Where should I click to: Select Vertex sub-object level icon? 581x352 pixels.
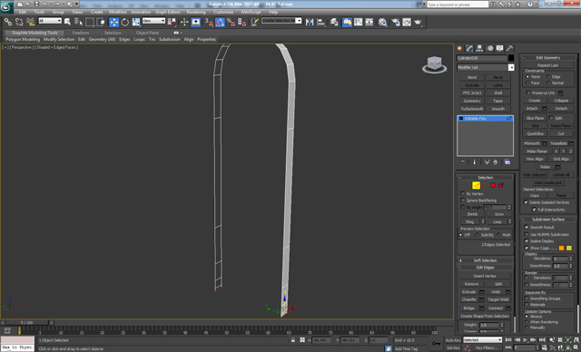click(468, 185)
